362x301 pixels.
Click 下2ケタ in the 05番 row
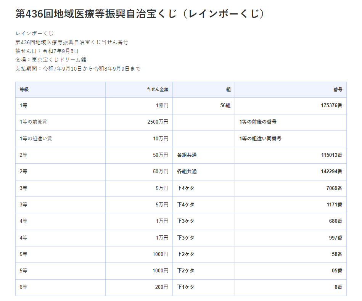pos(186,270)
